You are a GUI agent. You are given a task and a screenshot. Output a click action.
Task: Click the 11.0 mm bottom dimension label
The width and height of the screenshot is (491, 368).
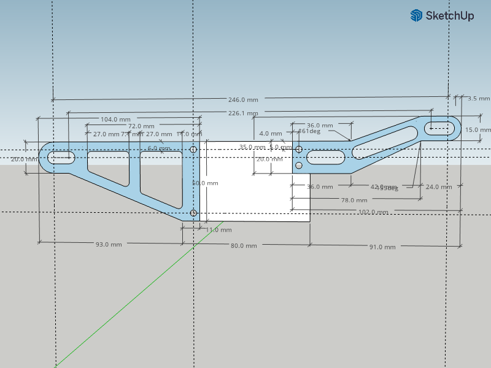coord(218,230)
